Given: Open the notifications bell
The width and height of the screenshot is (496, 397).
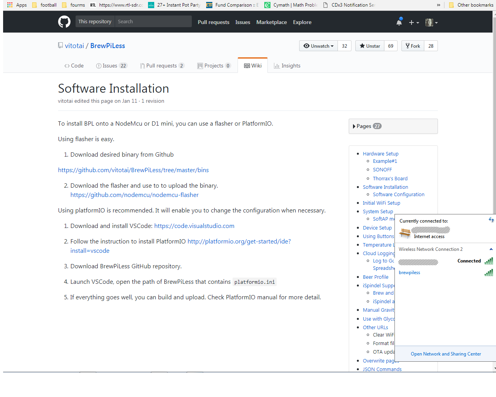Looking at the screenshot, I should 399,22.
